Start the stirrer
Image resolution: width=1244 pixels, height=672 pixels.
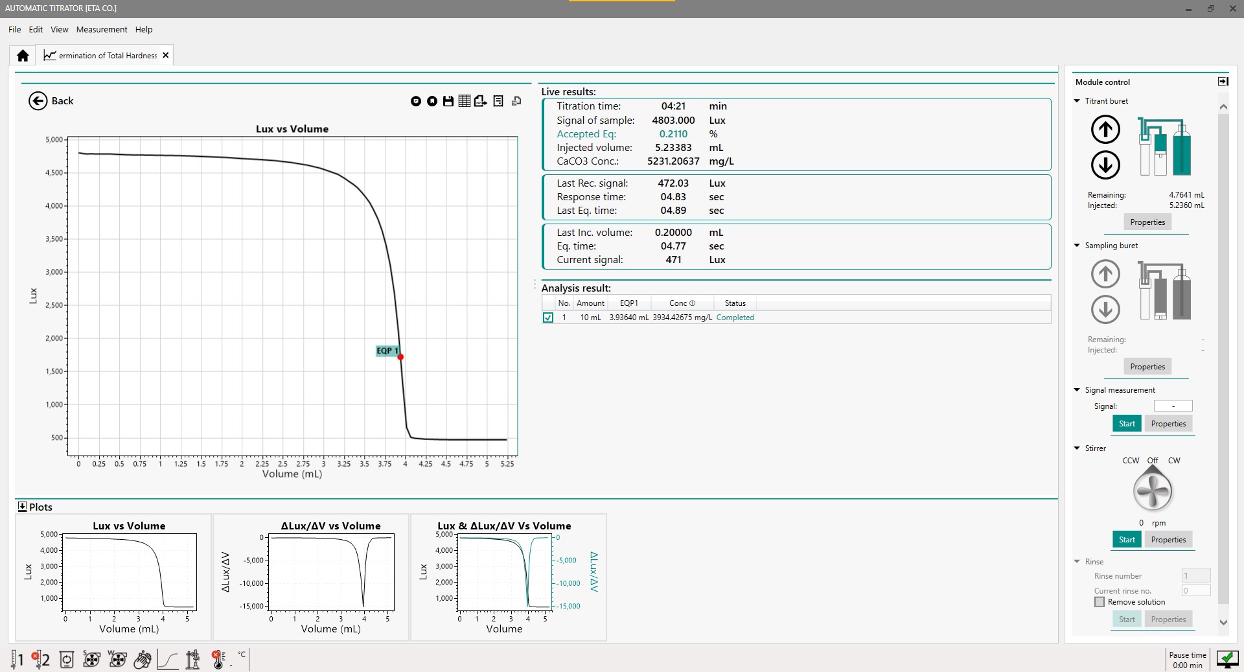pos(1127,540)
